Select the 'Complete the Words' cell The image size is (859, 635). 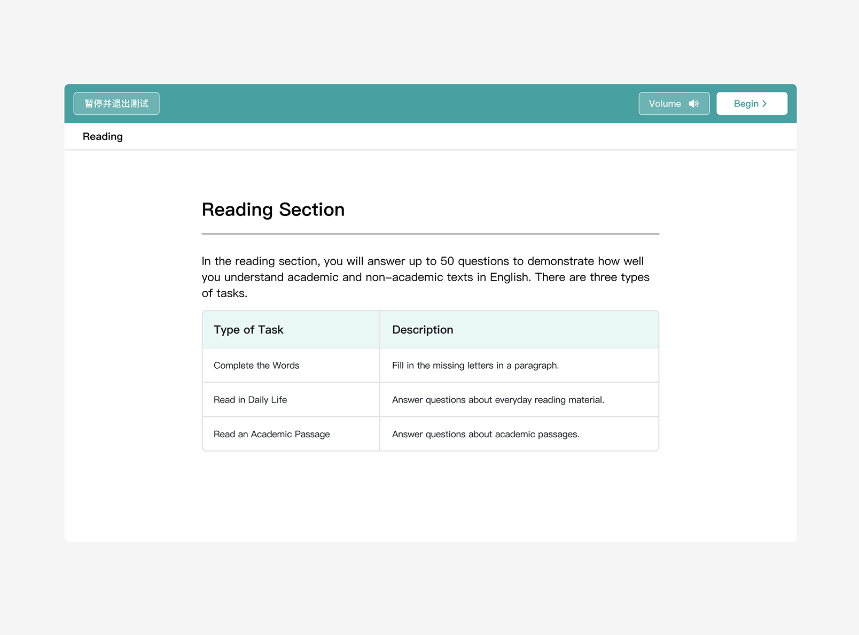coord(256,366)
